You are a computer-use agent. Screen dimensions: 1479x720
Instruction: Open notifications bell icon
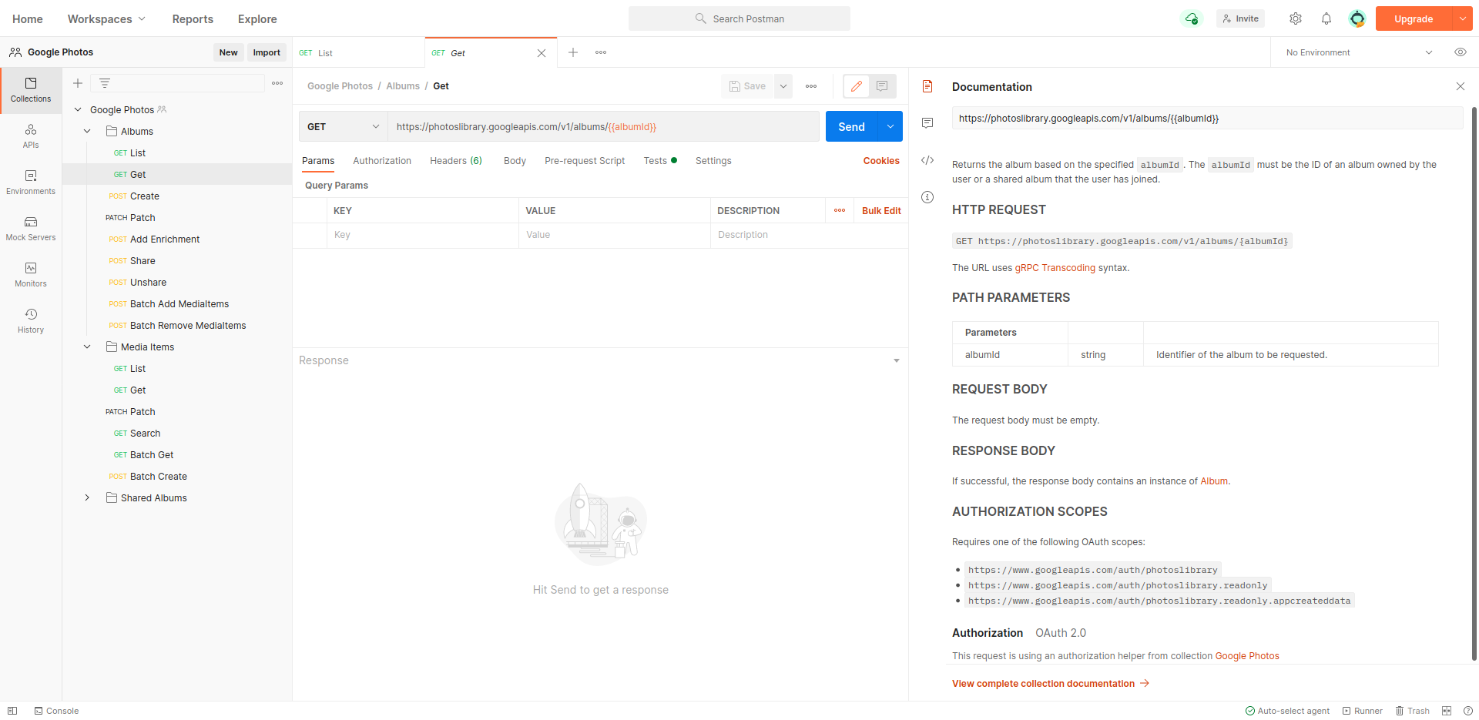[1326, 18]
